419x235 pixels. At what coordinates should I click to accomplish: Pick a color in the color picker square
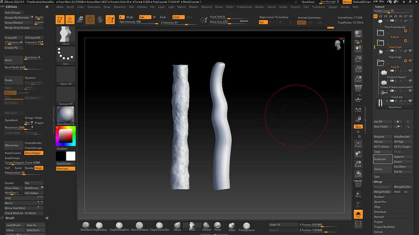pos(66,136)
